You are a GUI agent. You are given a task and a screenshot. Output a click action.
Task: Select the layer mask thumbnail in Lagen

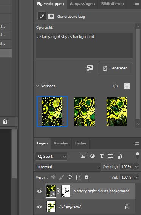[x=66, y=191]
